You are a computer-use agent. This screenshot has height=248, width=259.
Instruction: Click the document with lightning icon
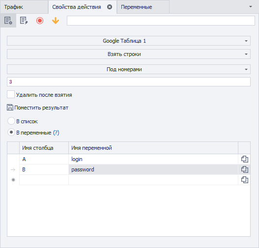24,21
